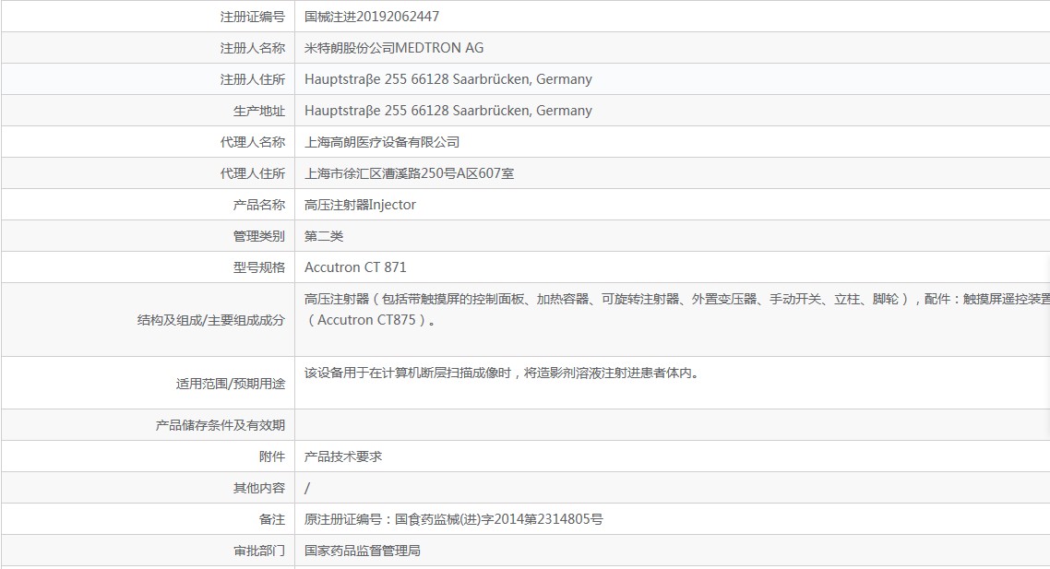Select 上海市徐汇区漕溪路250号A区607室 address
The height and width of the screenshot is (569, 1050).
coord(409,174)
